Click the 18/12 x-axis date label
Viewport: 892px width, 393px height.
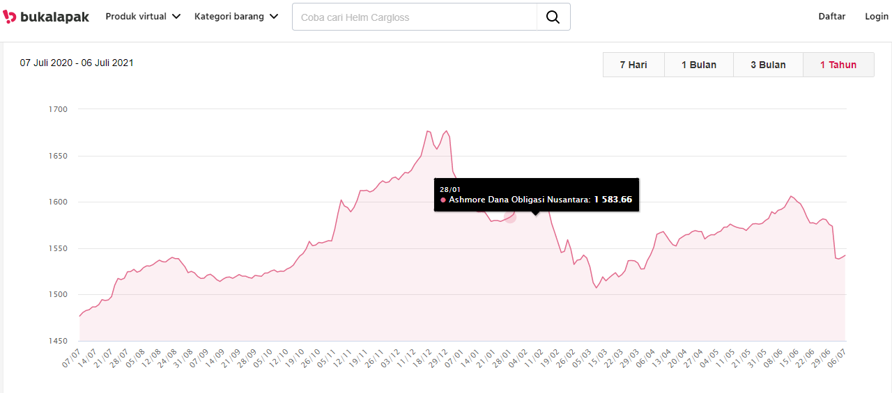point(423,358)
